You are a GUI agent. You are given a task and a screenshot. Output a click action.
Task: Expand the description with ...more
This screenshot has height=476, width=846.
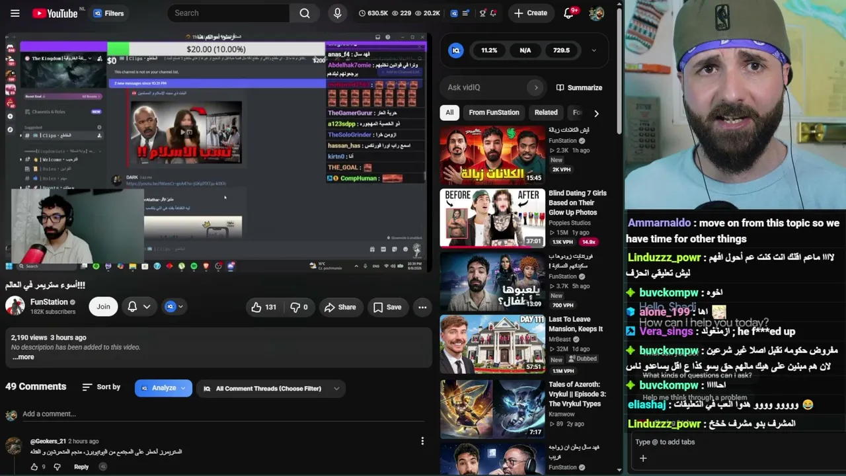[x=23, y=357]
